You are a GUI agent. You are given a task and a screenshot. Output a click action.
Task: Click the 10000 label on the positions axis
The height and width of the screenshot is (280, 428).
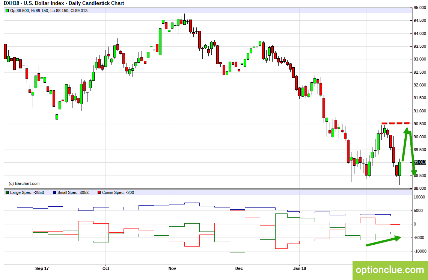pyautogui.click(x=419, y=197)
